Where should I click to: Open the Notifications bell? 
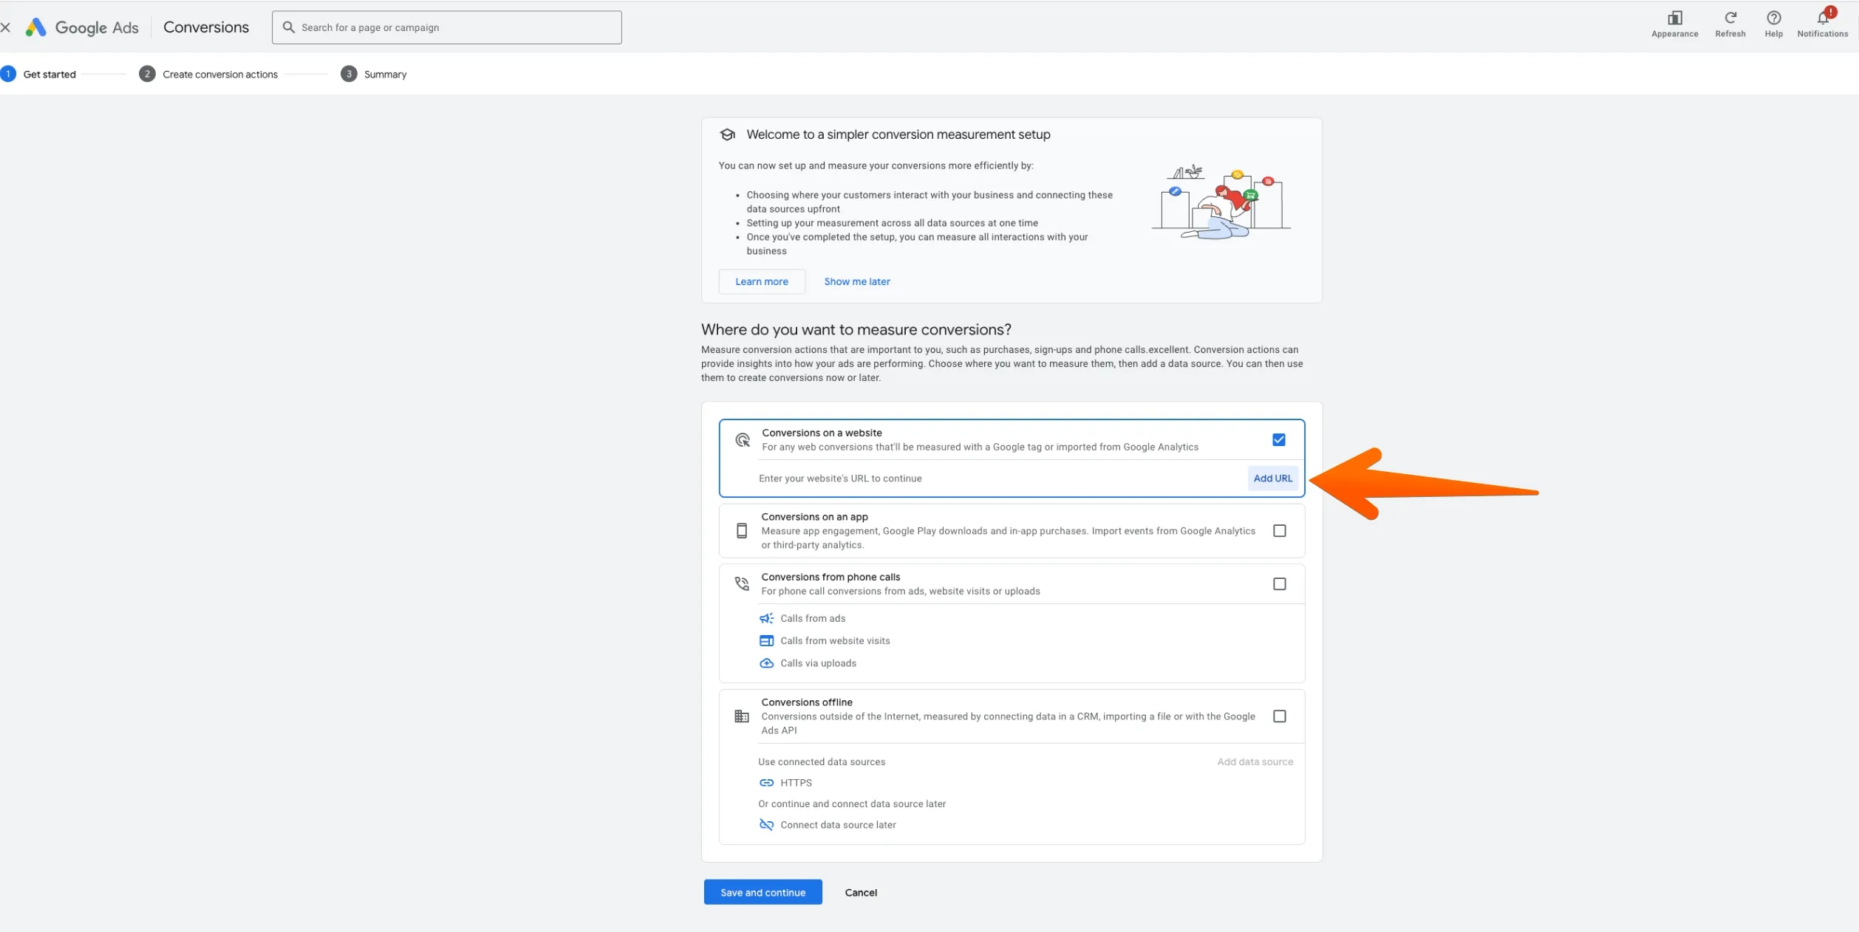(x=1823, y=18)
